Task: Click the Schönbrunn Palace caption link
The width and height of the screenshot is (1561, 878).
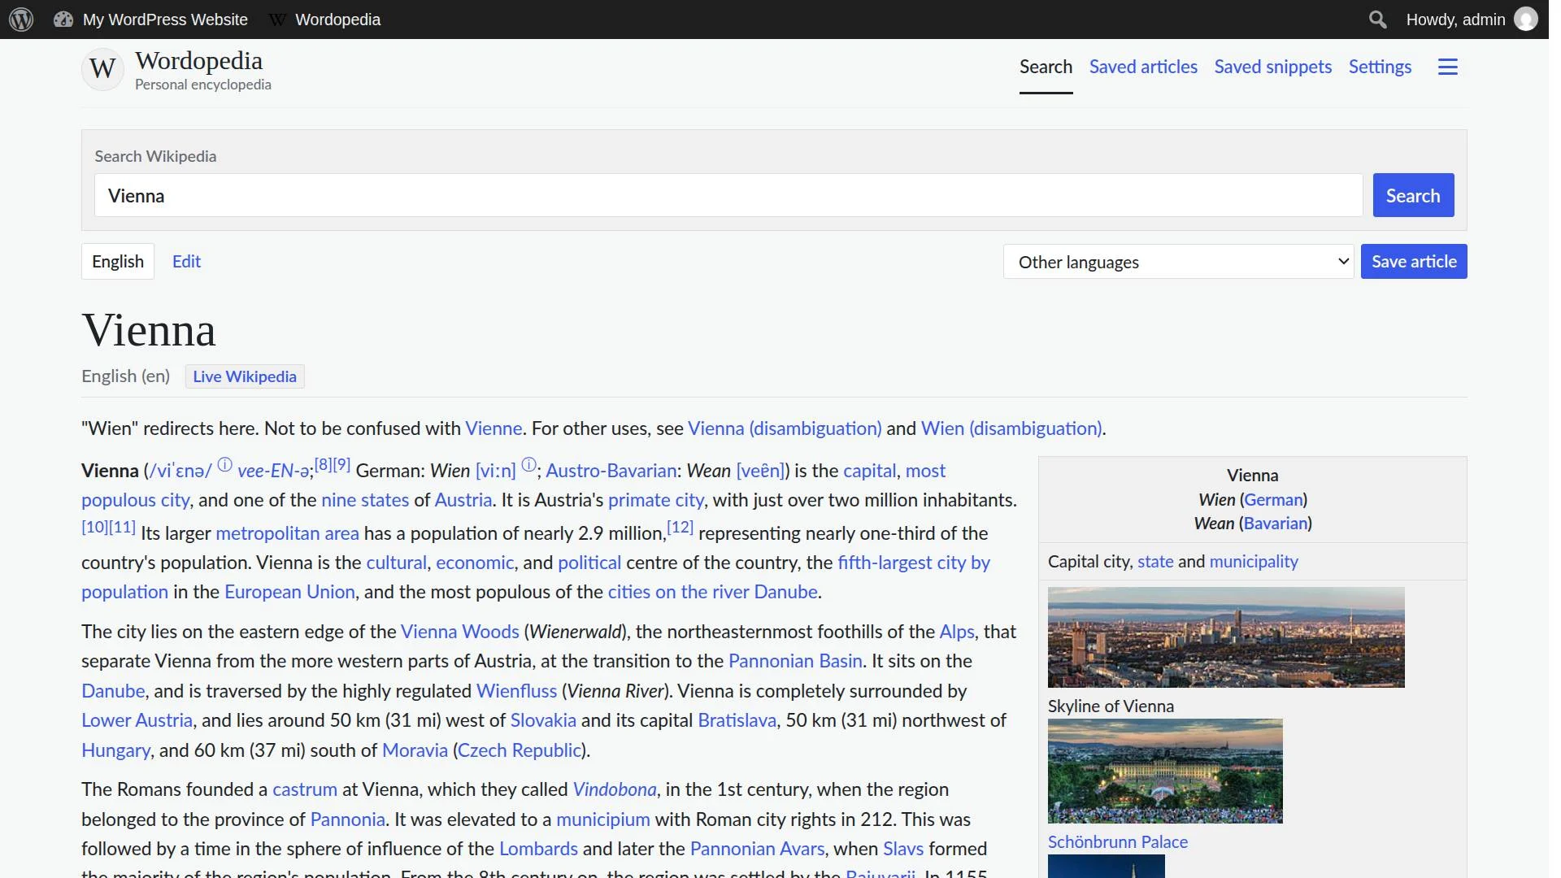Action: pos(1118,842)
